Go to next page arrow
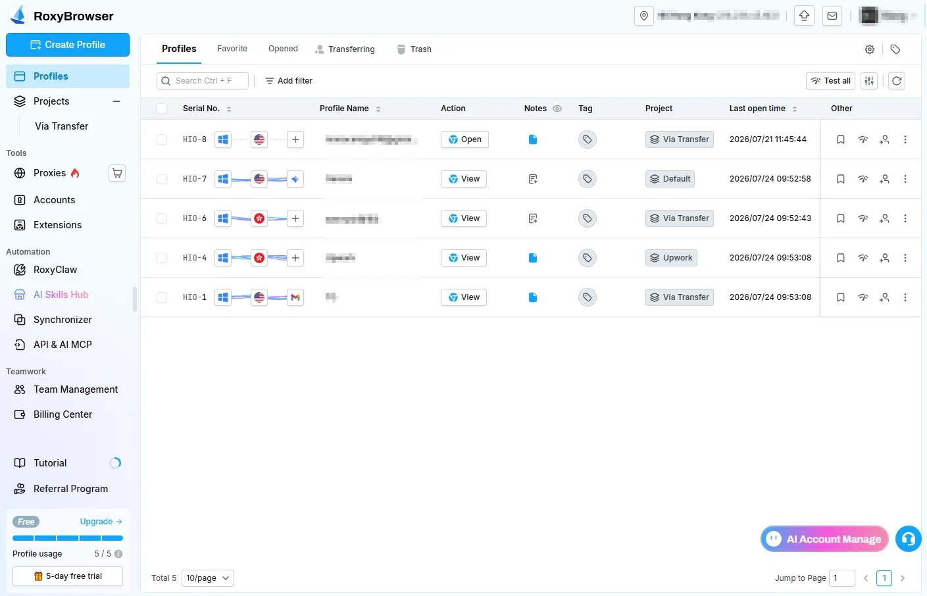Viewport: 927px width, 596px height. 903,578
